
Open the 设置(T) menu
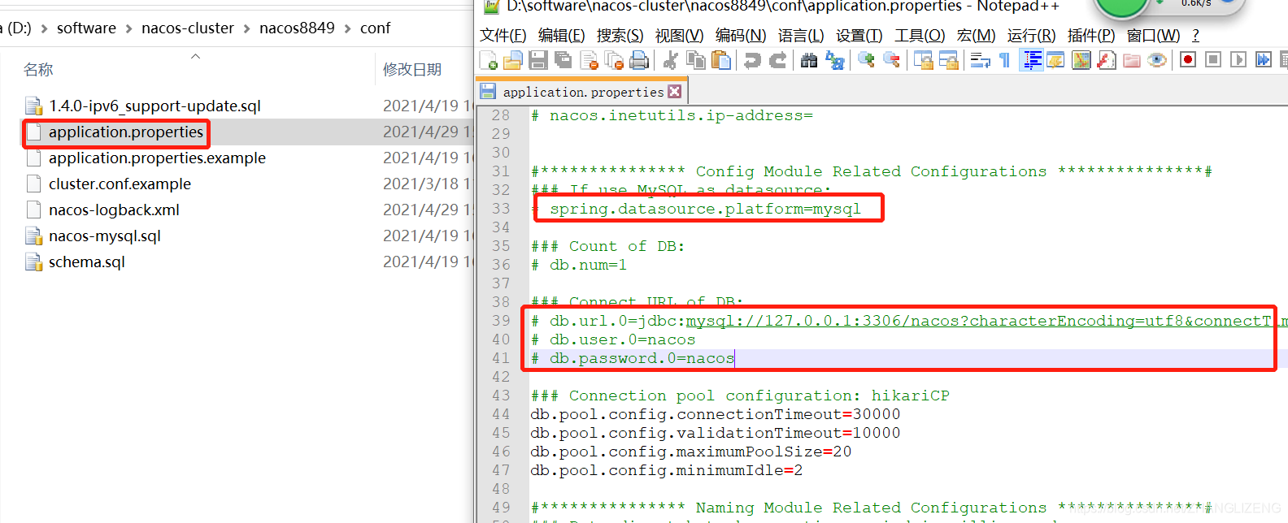tap(859, 36)
